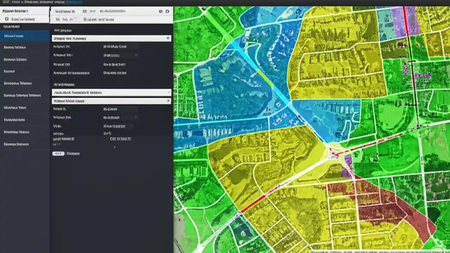This screenshot has width=450, height=253.
Task: Select the bottom-most sidebar menu item
Action: [13, 144]
